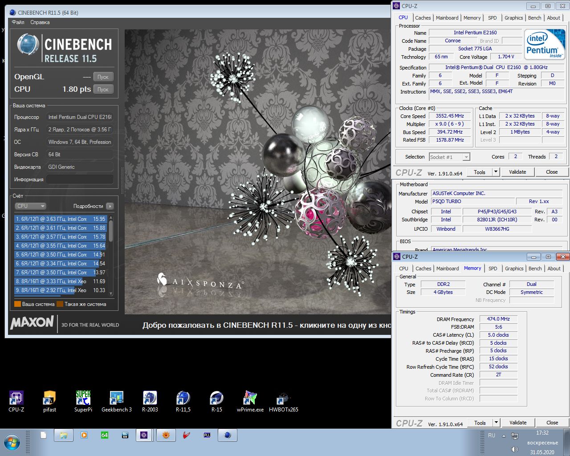Click the bar-meter taskbar icon beside 64
This screenshot has height=456, width=570.
coord(125,435)
